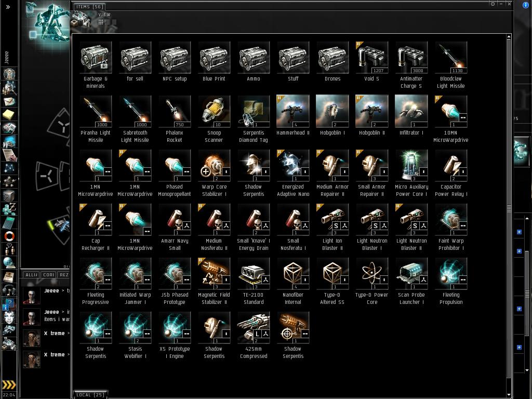Viewport: 532px width, 399px height.
Task: Select the Snoop Scanner item
Action: pyautogui.click(x=214, y=119)
